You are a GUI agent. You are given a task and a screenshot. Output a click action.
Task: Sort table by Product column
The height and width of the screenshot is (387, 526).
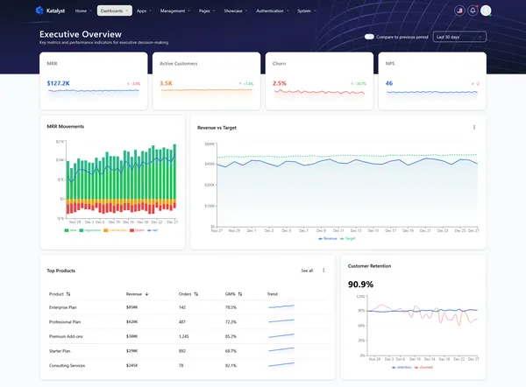click(x=60, y=294)
